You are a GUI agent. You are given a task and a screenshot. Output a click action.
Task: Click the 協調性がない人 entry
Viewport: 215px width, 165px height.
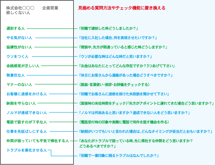(19, 47)
